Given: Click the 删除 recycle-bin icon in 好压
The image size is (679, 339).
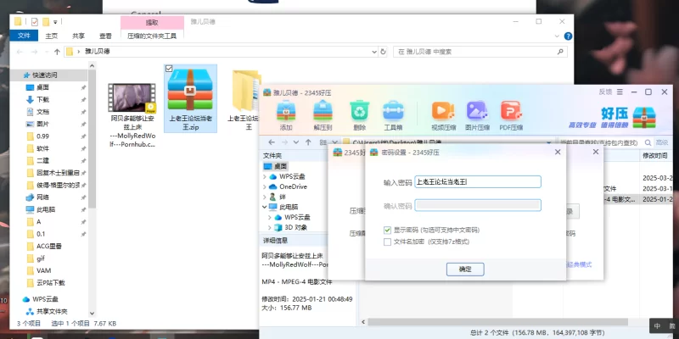Looking at the screenshot, I should click(360, 110).
